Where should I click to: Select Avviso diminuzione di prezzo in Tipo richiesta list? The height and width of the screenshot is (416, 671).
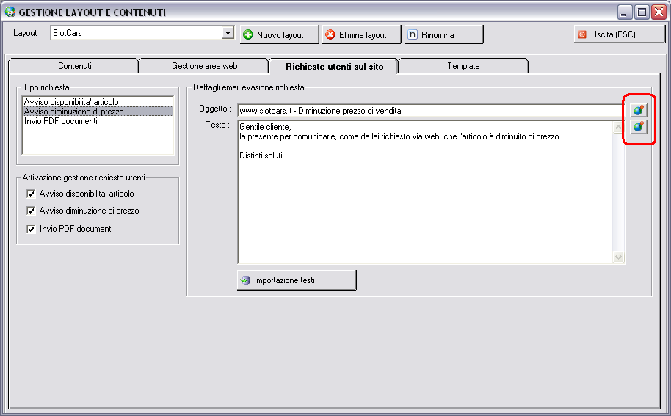click(98, 112)
